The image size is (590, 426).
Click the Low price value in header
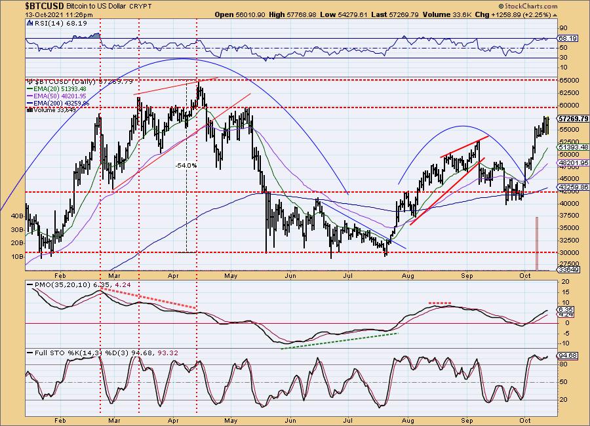coord(344,14)
